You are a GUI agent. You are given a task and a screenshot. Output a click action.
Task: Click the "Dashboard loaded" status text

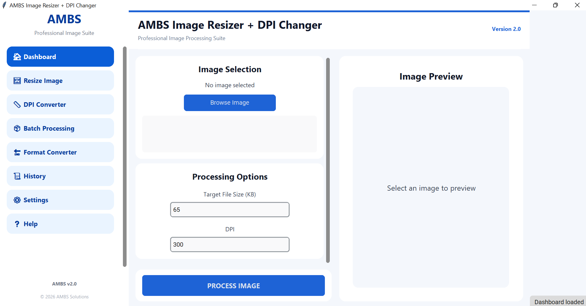[559, 302]
